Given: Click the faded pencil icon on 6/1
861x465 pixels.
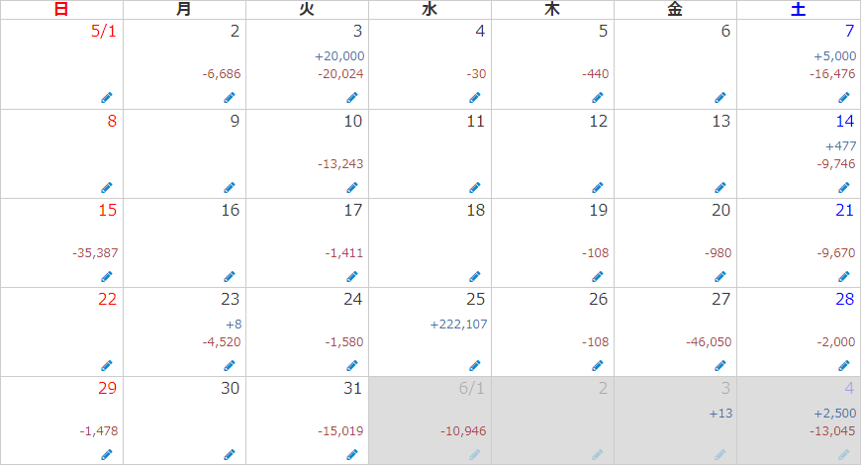Looking at the screenshot, I should [x=474, y=454].
